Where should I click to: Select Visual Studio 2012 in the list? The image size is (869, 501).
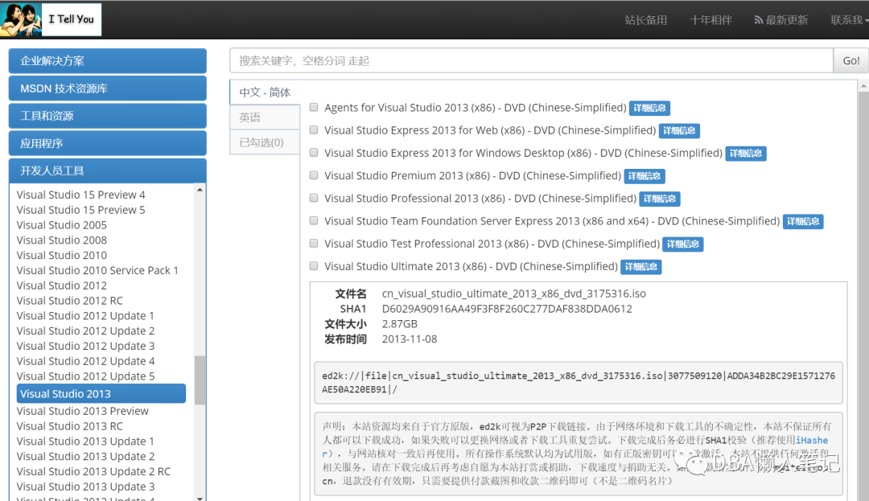[61, 285]
